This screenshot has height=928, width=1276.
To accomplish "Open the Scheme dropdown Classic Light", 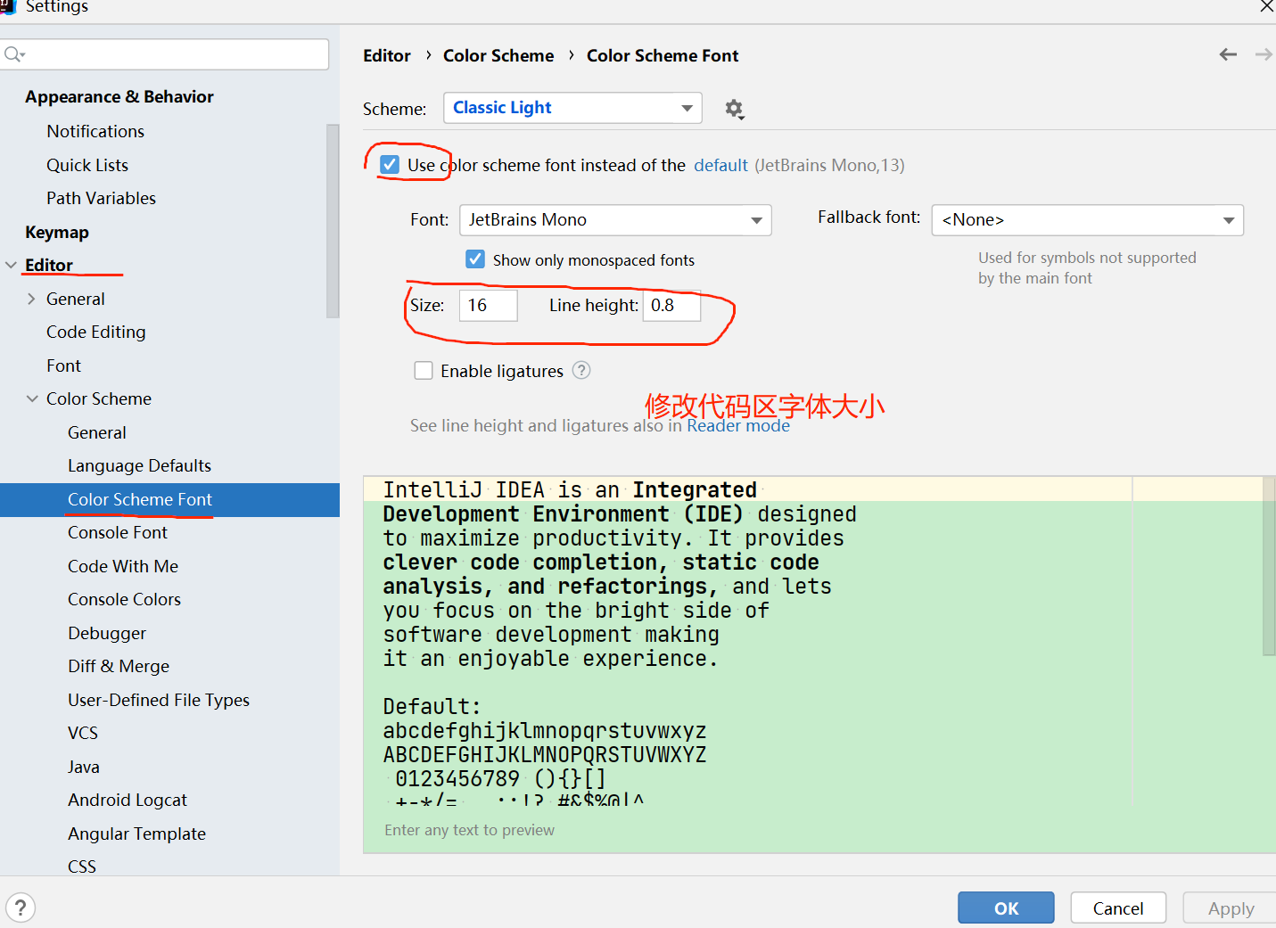I will [x=572, y=108].
